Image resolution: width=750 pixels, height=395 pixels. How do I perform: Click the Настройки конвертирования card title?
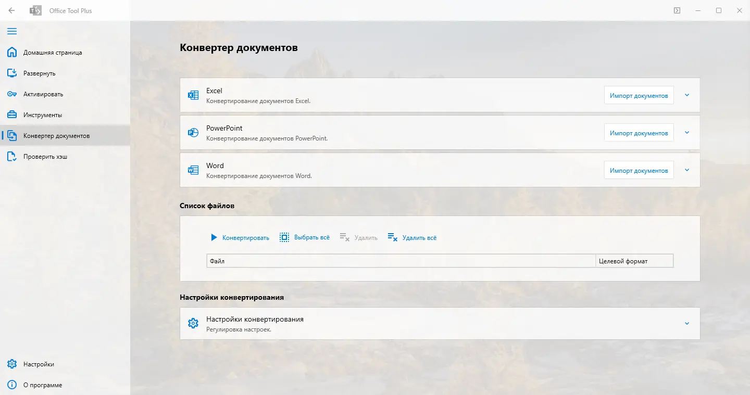[x=255, y=319]
